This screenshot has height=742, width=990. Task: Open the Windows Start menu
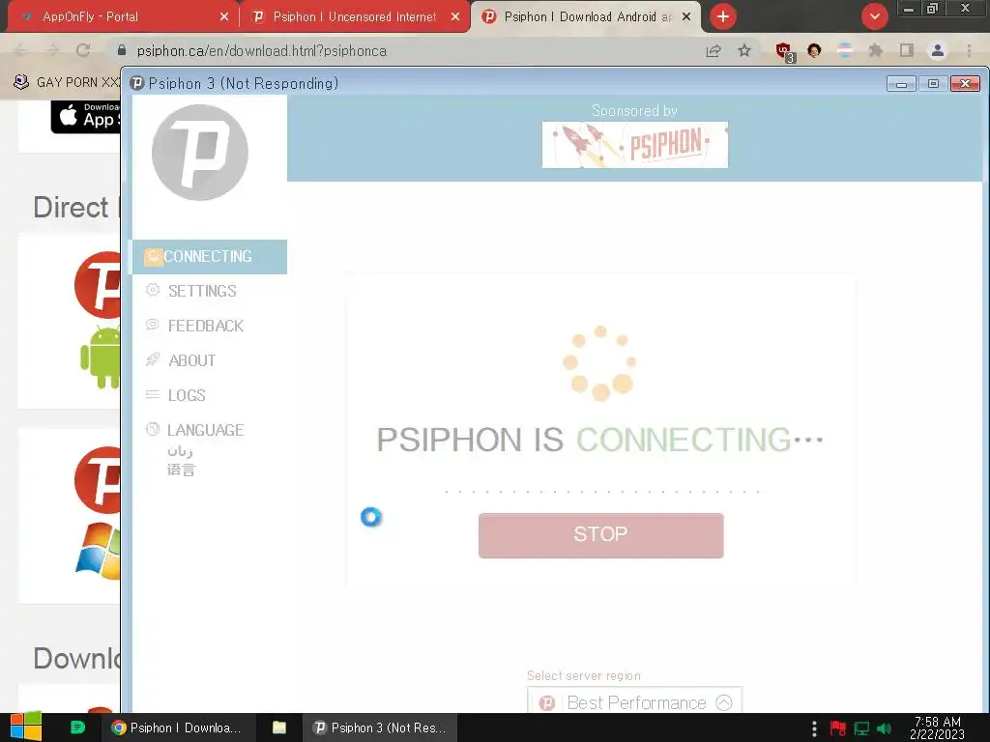26,727
